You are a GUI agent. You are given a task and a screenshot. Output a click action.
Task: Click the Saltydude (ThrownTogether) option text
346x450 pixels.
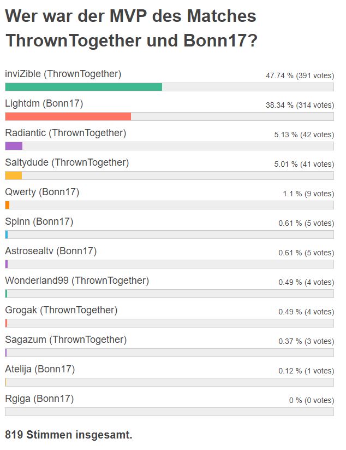[x=67, y=162]
